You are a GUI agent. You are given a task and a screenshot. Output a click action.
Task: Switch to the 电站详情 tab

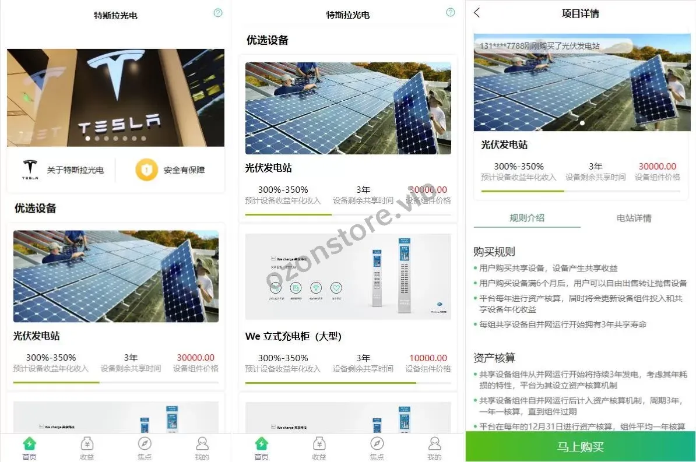[x=634, y=218]
